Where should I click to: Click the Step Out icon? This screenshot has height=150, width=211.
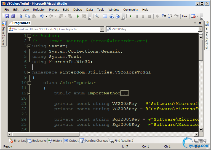click(177, 17)
